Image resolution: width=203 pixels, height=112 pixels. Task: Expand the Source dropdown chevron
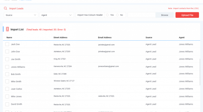pos(35,15)
